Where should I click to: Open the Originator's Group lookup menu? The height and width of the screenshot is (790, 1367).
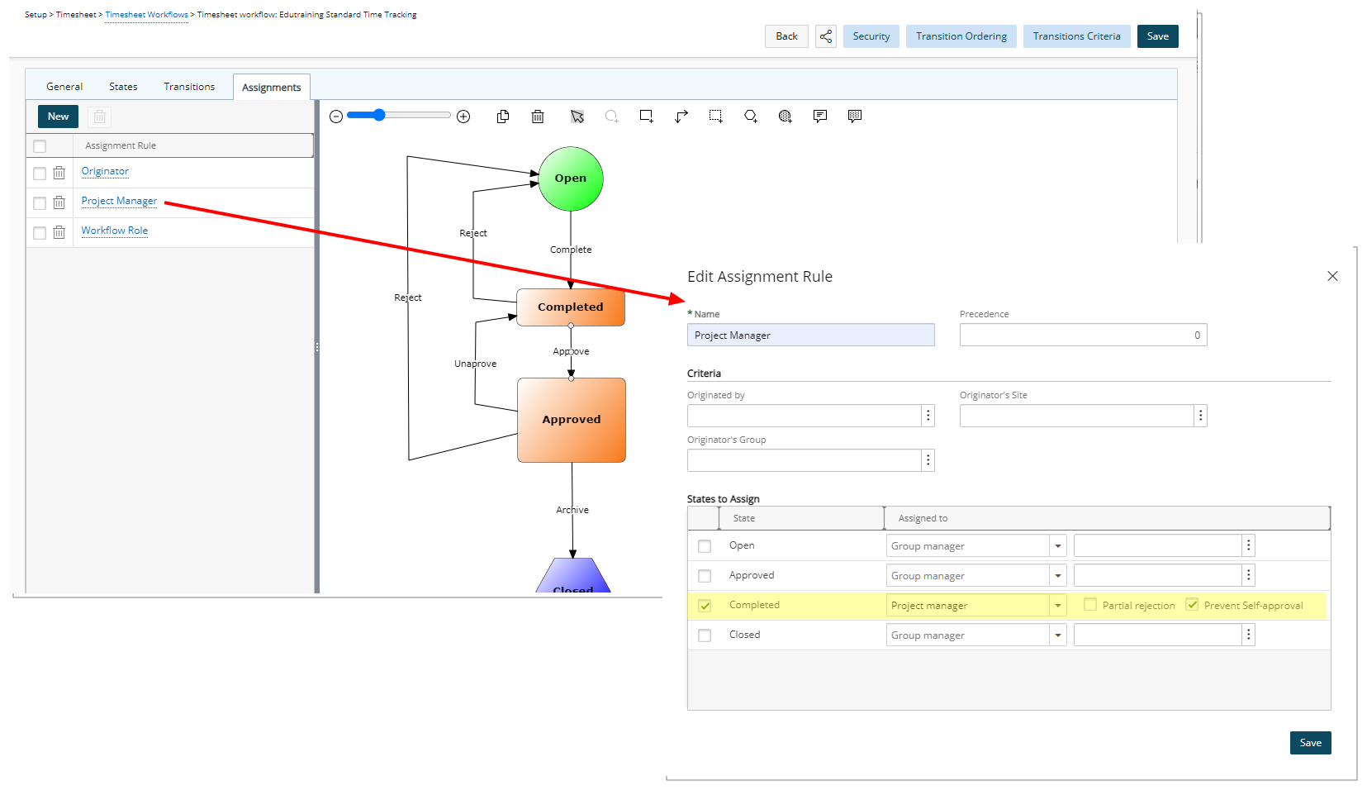tap(928, 460)
